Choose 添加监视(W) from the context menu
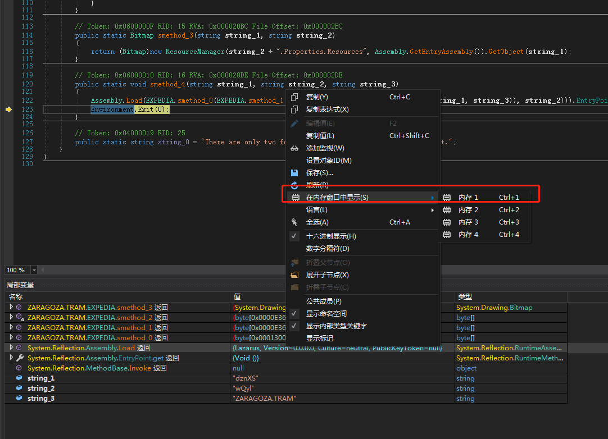Image resolution: width=608 pixels, height=439 pixels. click(x=363, y=148)
